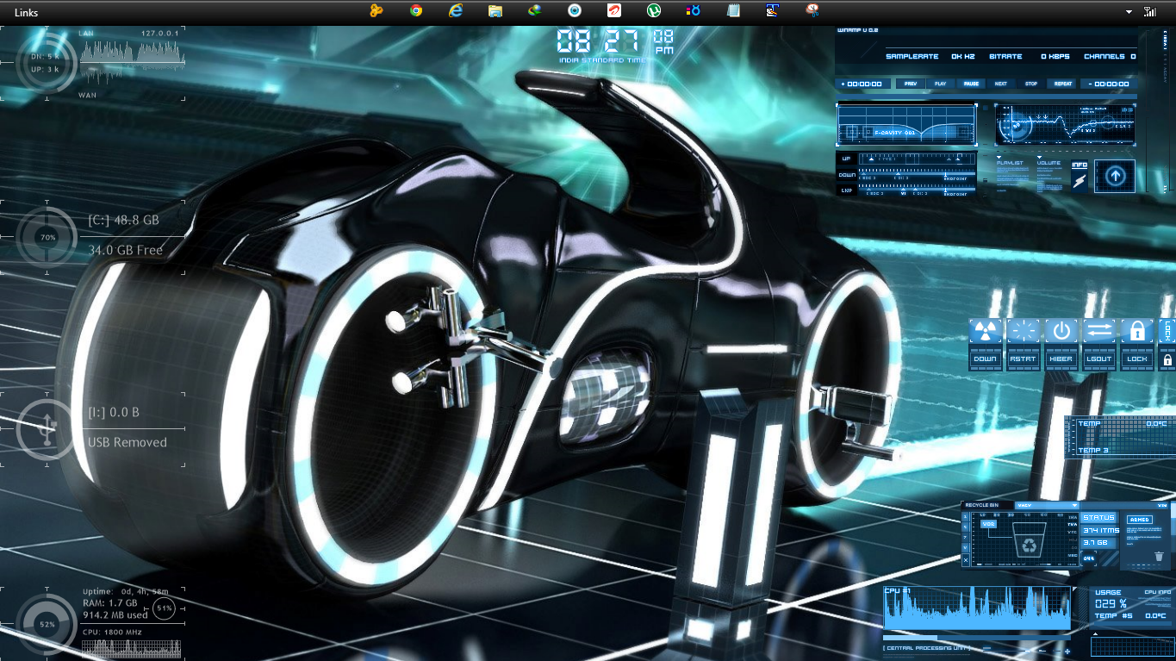Click the RAM: 1.7 GB text
The height and width of the screenshot is (661, 1176).
point(110,603)
